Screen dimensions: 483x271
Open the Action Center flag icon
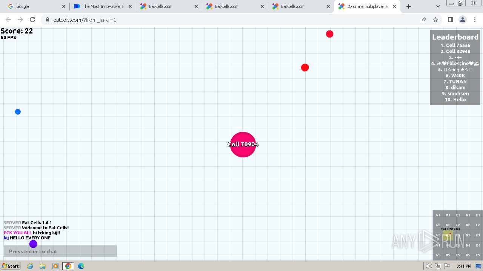point(447,266)
